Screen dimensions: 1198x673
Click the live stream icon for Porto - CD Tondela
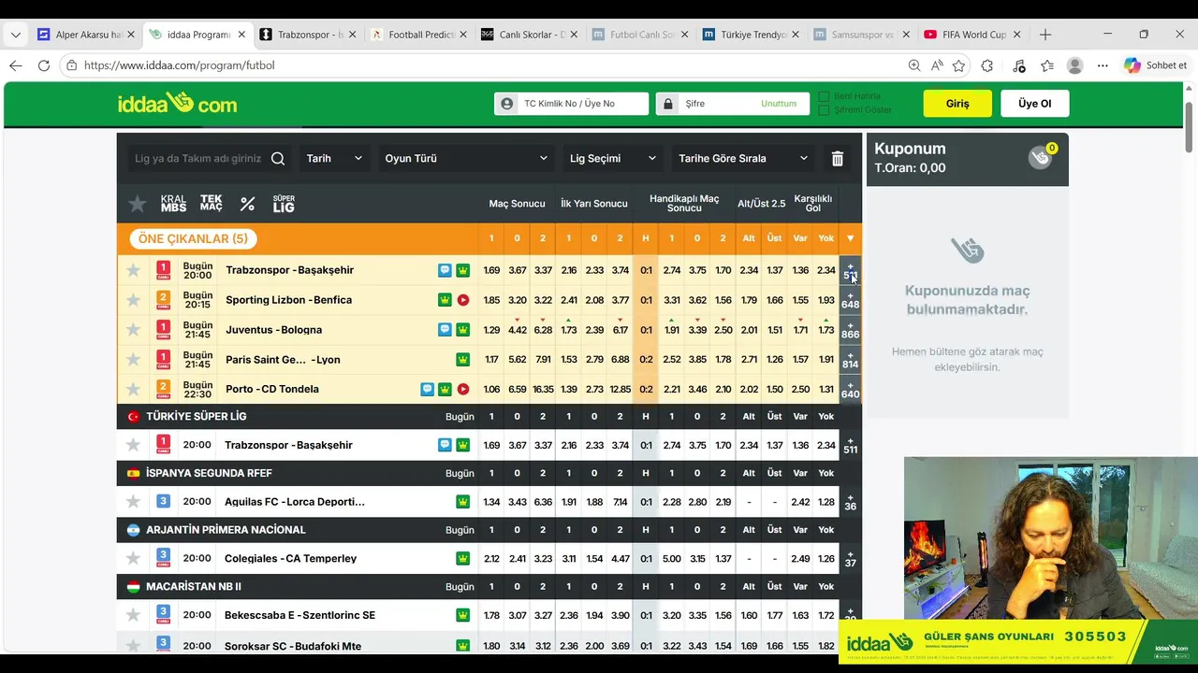(x=462, y=389)
